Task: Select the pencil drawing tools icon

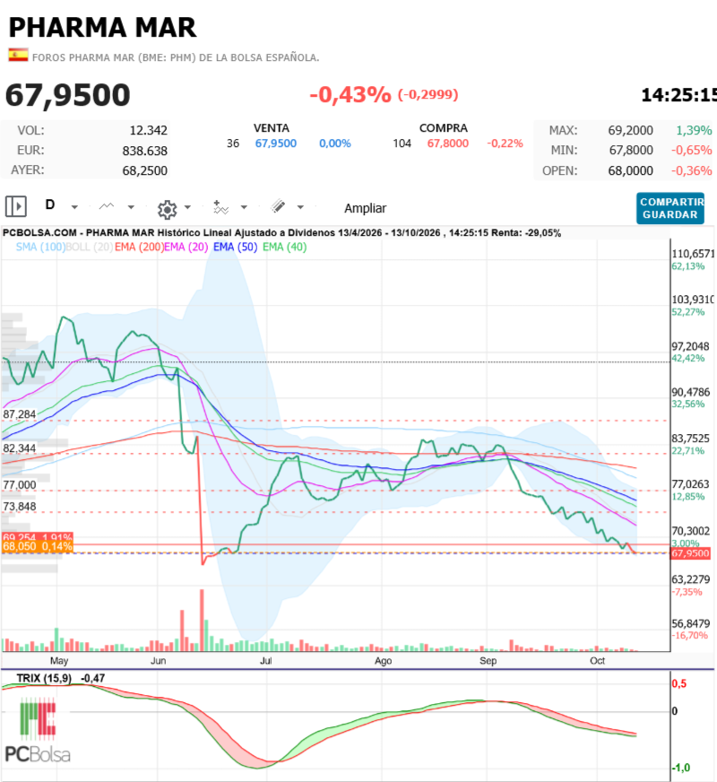Action: (278, 206)
